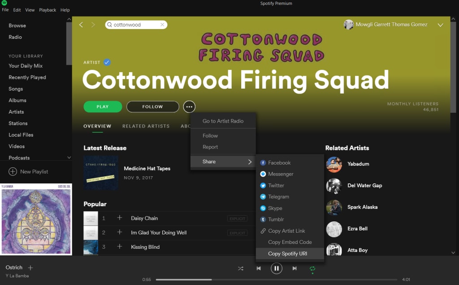Open the Help menu

click(x=65, y=10)
